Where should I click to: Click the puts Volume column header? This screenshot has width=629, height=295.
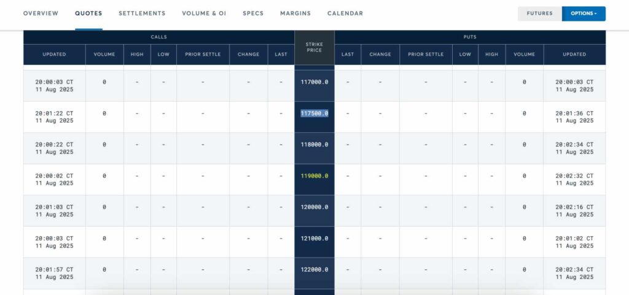524,55
